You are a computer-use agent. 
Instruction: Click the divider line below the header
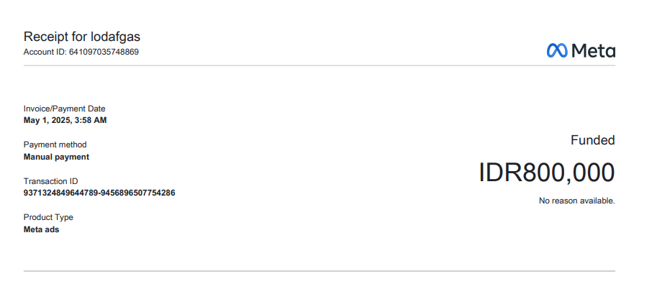click(320, 65)
